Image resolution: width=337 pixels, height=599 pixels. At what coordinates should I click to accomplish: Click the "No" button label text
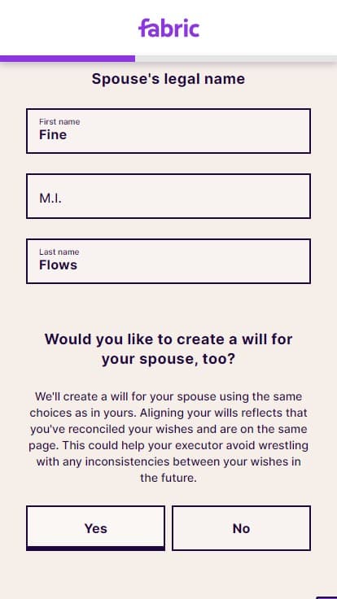click(x=241, y=528)
